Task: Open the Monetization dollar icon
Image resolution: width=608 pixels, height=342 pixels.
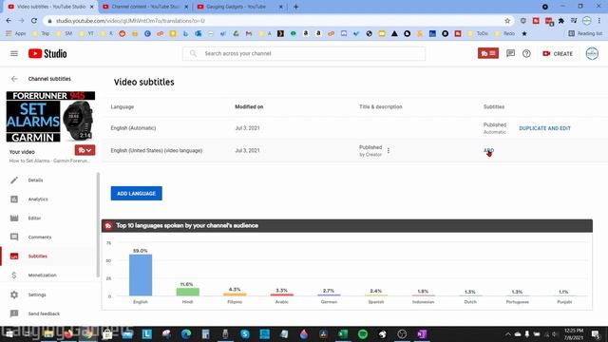Action: point(14,275)
